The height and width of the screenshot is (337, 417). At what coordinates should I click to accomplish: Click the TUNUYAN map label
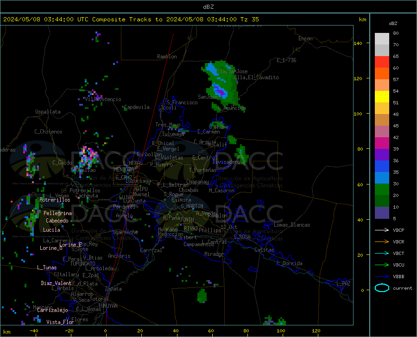pyautogui.click(x=107, y=306)
